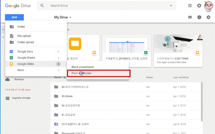Select Folder in the New menu
Screen dimensions: 215x134
pos(36,27)
